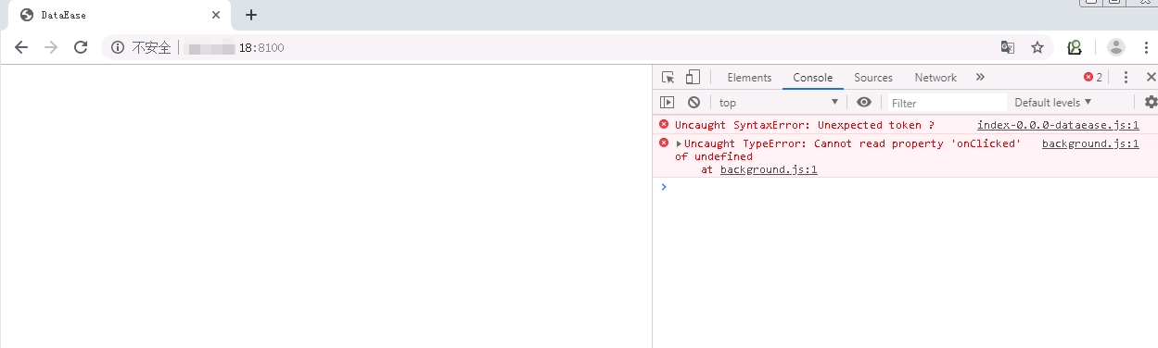Switch to the Console tab
The width and height of the screenshot is (1158, 348).
coord(812,78)
